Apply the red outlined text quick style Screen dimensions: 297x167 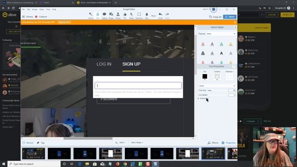pos(203,45)
